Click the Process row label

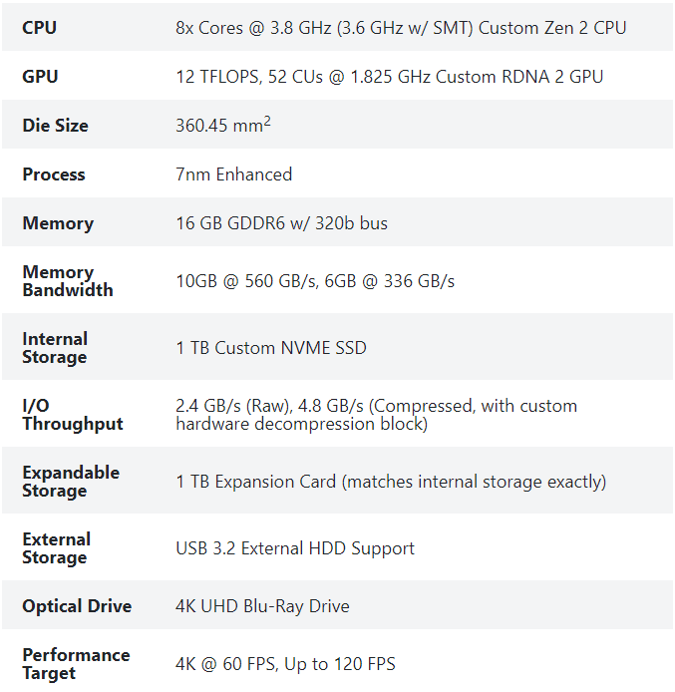[x=54, y=174]
